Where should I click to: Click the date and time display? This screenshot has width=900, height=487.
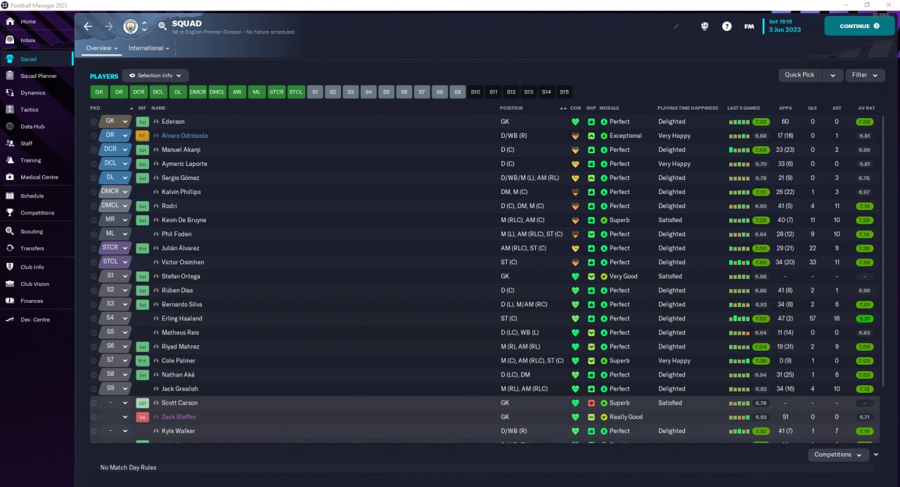click(x=784, y=26)
